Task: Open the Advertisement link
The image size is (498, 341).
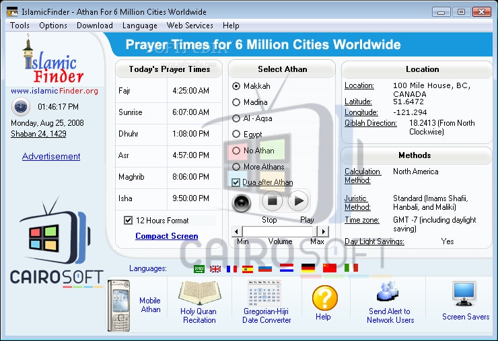Action: click(51, 156)
